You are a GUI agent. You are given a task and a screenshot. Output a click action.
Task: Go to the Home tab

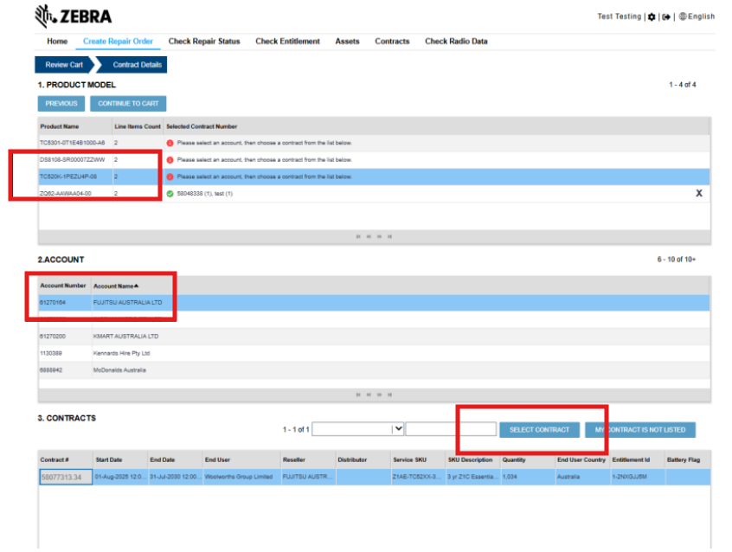(x=57, y=41)
